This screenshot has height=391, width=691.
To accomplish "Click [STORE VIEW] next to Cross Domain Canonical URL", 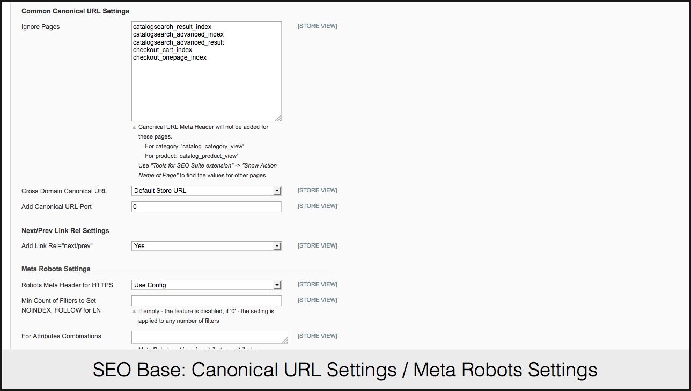I will pos(317,190).
